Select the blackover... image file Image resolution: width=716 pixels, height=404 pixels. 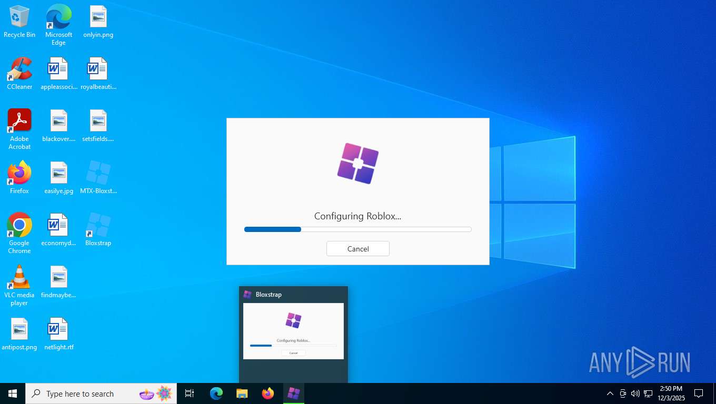(58, 126)
